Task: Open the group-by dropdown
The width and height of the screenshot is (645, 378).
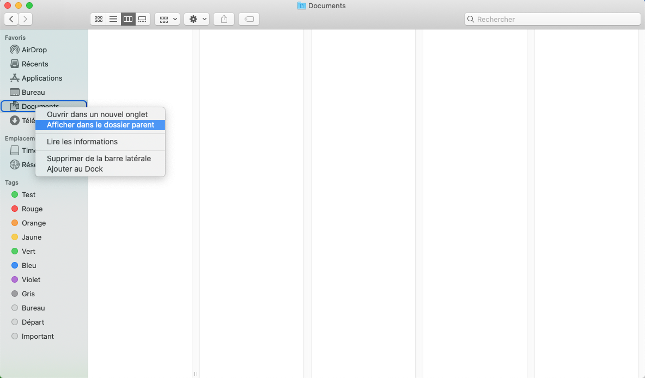Action: [x=167, y=19]
